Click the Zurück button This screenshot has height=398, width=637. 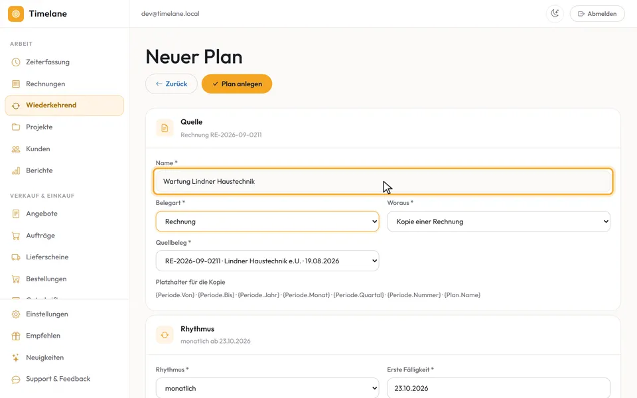(x=171, y=84)
